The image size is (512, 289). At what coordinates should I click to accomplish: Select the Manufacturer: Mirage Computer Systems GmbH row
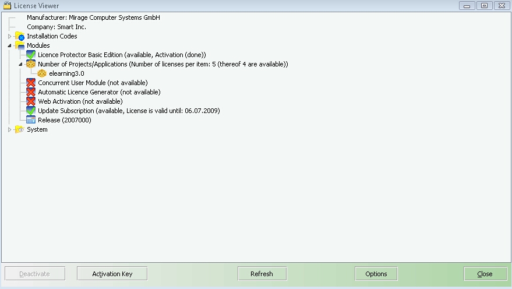[93, 17]
